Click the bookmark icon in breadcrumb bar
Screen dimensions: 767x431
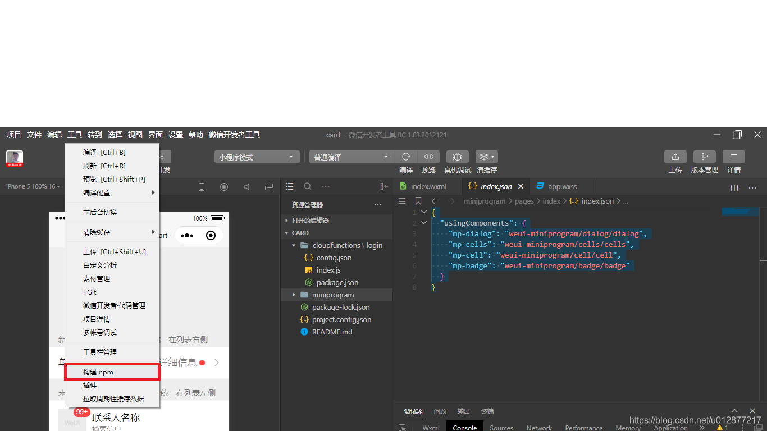tap(418, 201)
